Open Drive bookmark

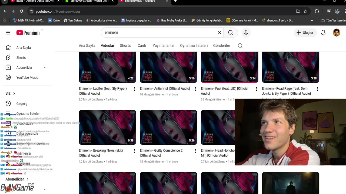(54, 20)
